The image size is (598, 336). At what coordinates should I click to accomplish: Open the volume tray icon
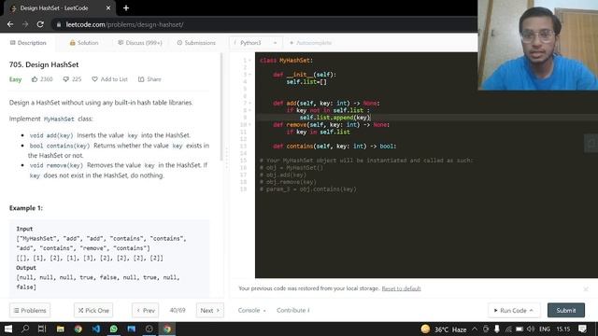pos(531,329)
